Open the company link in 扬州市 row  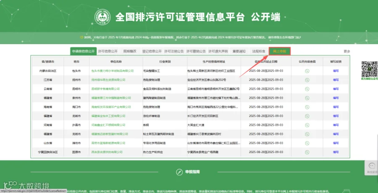tap(108, 80)
